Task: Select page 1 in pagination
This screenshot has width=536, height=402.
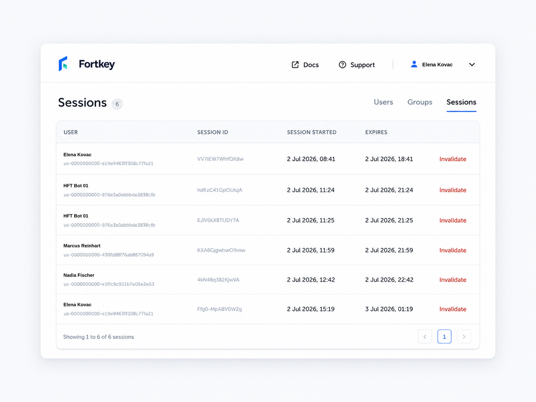Action: pyautogui.click(x=444, y=336)
